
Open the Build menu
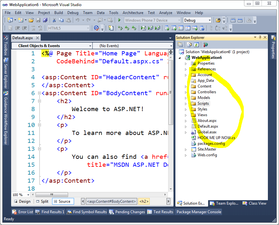[x=58, y=13]
